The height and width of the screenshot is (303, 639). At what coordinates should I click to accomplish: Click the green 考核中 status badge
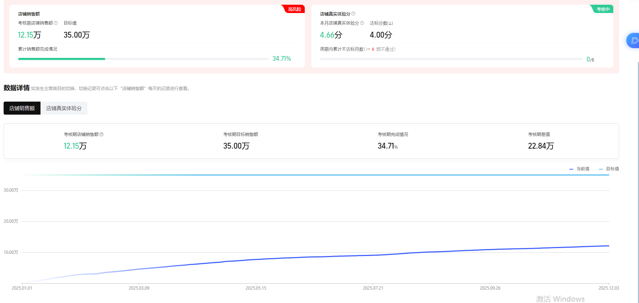point(603,9)
